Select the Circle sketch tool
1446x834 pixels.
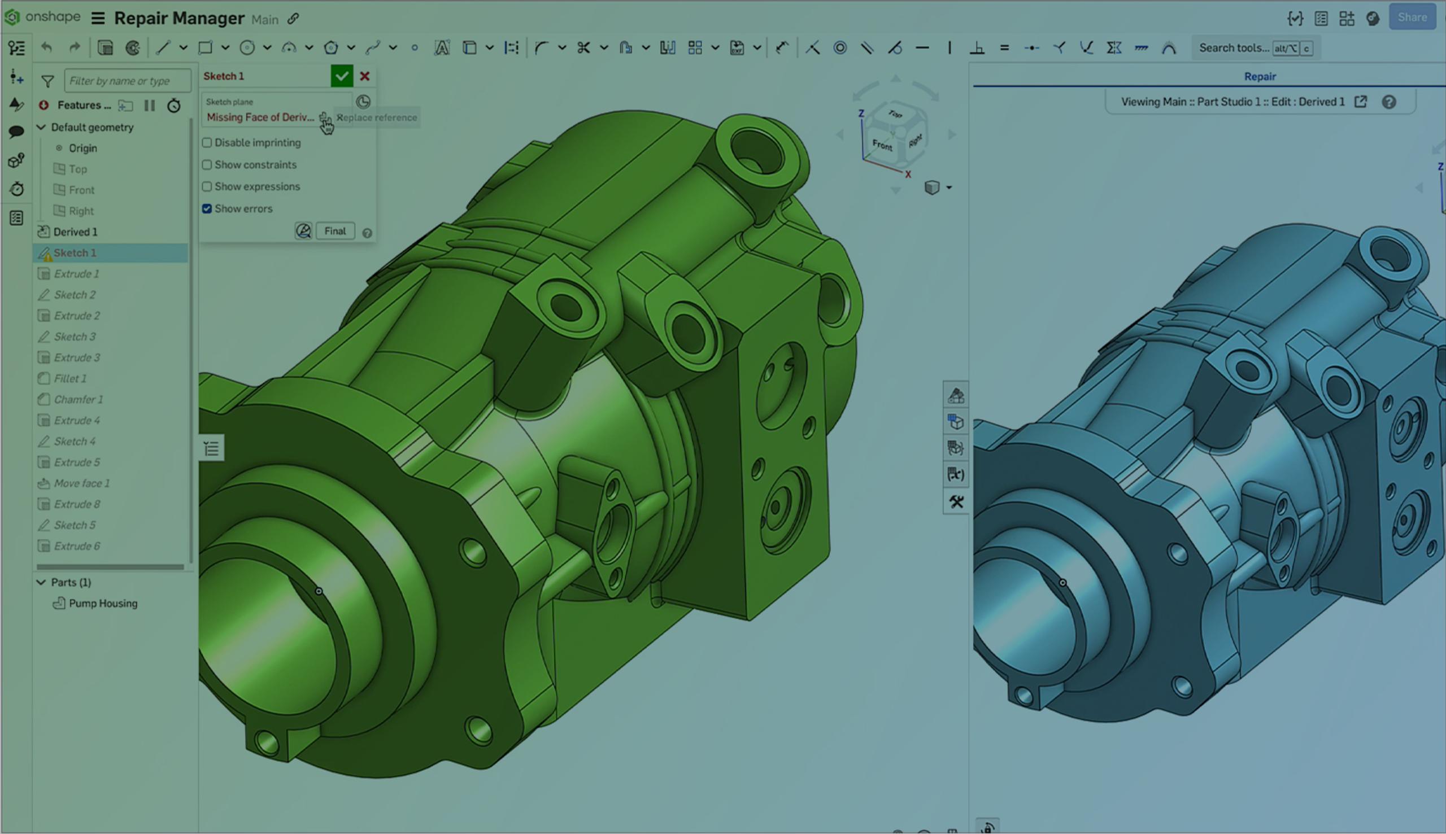pos(247,47)
